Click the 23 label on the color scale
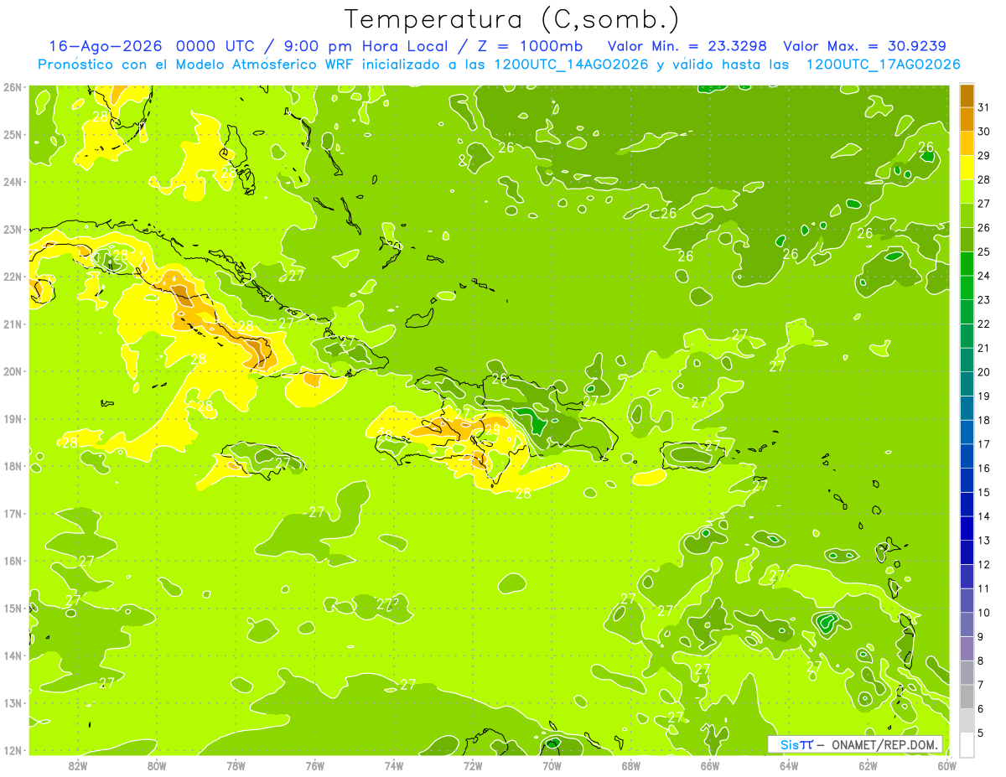 pos(983,300)
